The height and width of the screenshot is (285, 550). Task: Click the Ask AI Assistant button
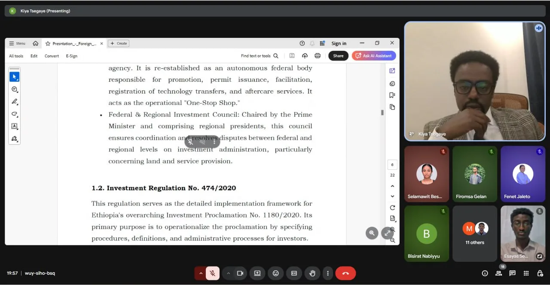pos(373,56)
